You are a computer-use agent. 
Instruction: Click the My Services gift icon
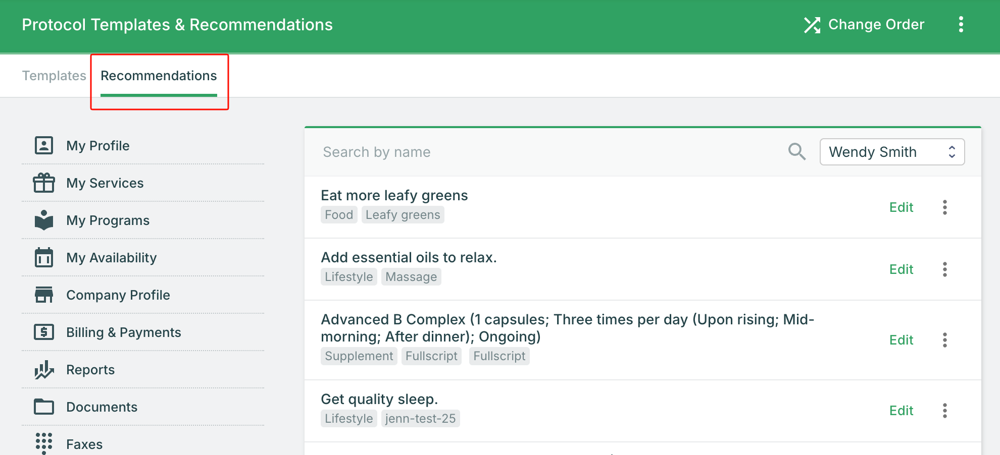pos(44,183)
